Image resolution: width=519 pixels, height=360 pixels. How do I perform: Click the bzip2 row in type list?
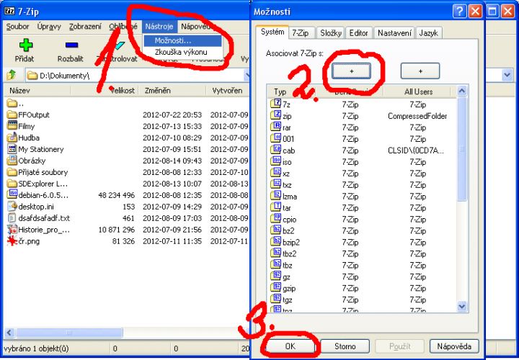click(x=363, y=243)
